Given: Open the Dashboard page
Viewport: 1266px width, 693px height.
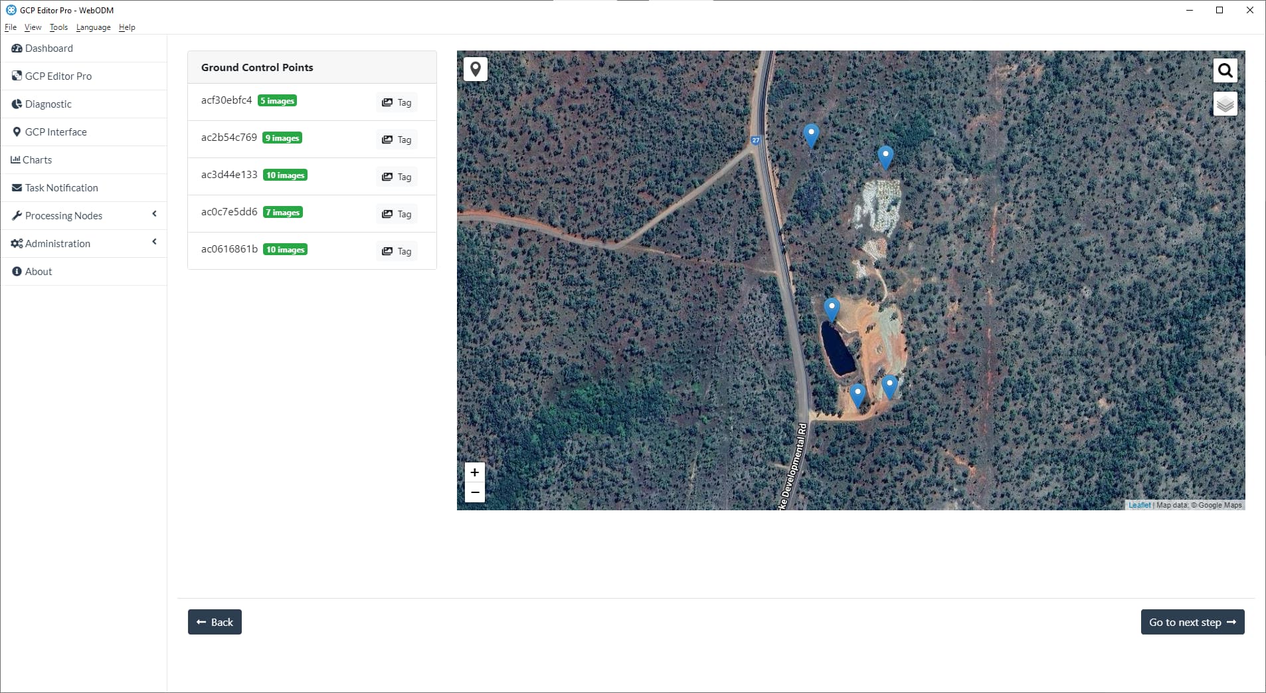Looking at the screenshot, I should tap(48, 49).
